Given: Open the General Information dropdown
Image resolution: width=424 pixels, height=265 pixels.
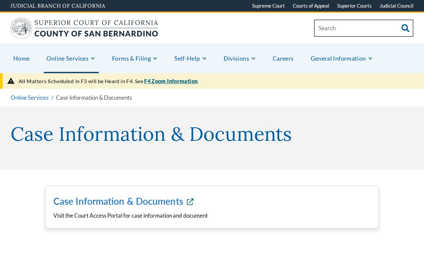Looking at the screenshot, I should click(342, 58).
